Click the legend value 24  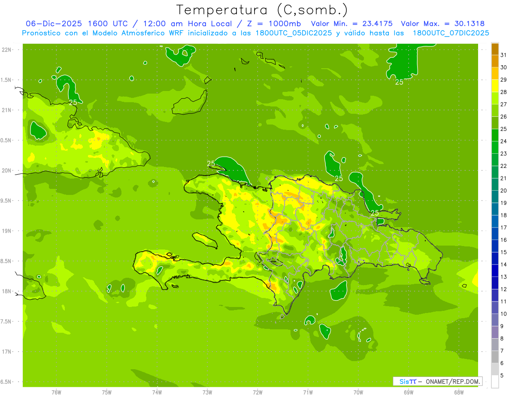[x=504, y=141]
